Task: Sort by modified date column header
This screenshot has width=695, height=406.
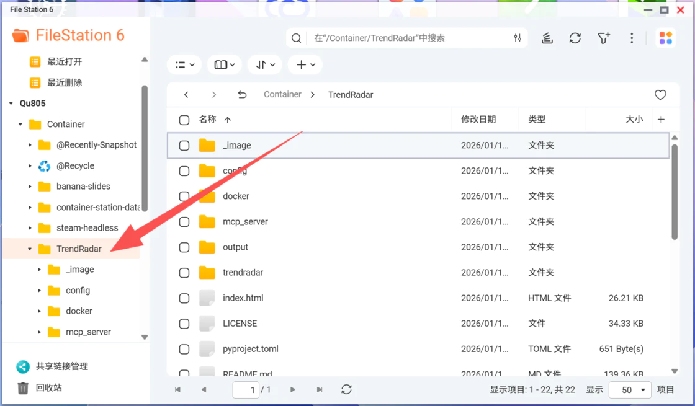Action: pos(478,120)
